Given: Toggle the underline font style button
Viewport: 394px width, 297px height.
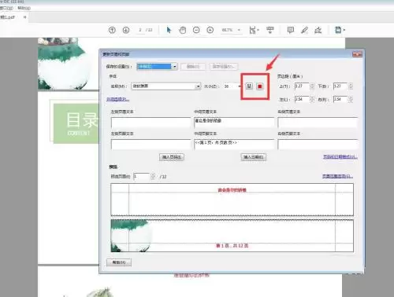Looking at the screenshot, I should 249,86.
